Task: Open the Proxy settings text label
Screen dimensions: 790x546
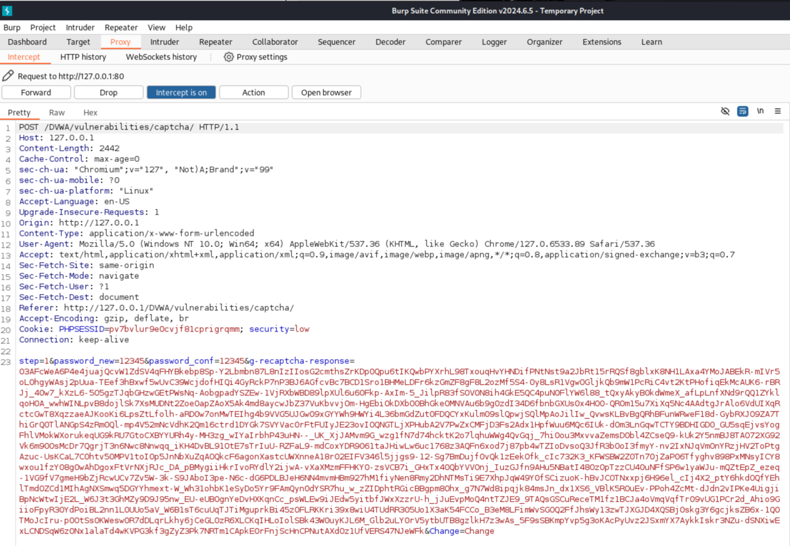Action: [x=262, y=57]
